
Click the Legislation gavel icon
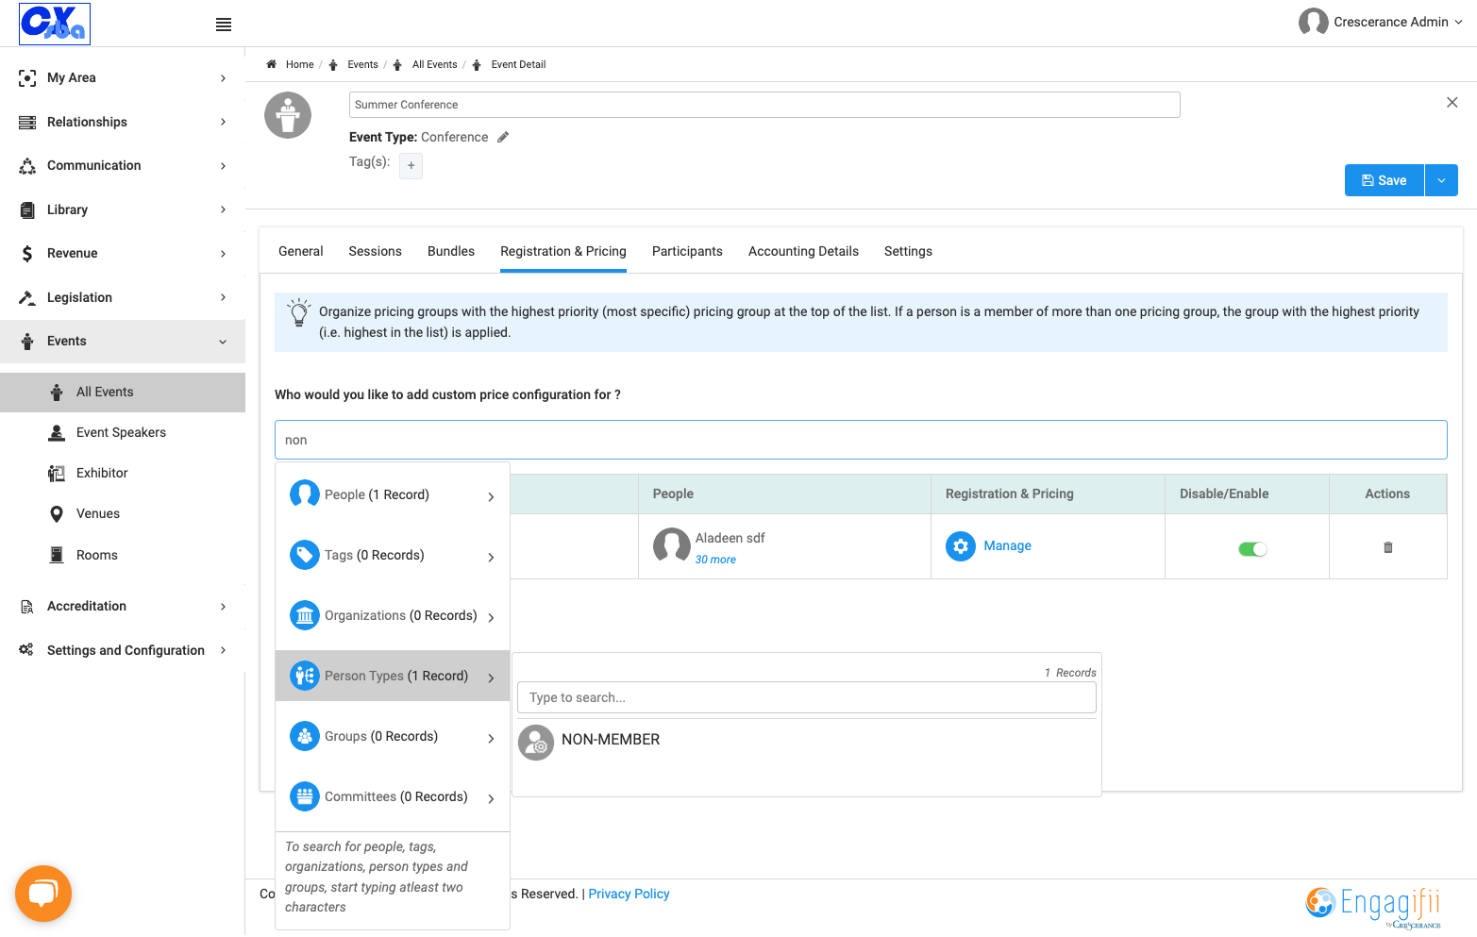click(27, 297)
